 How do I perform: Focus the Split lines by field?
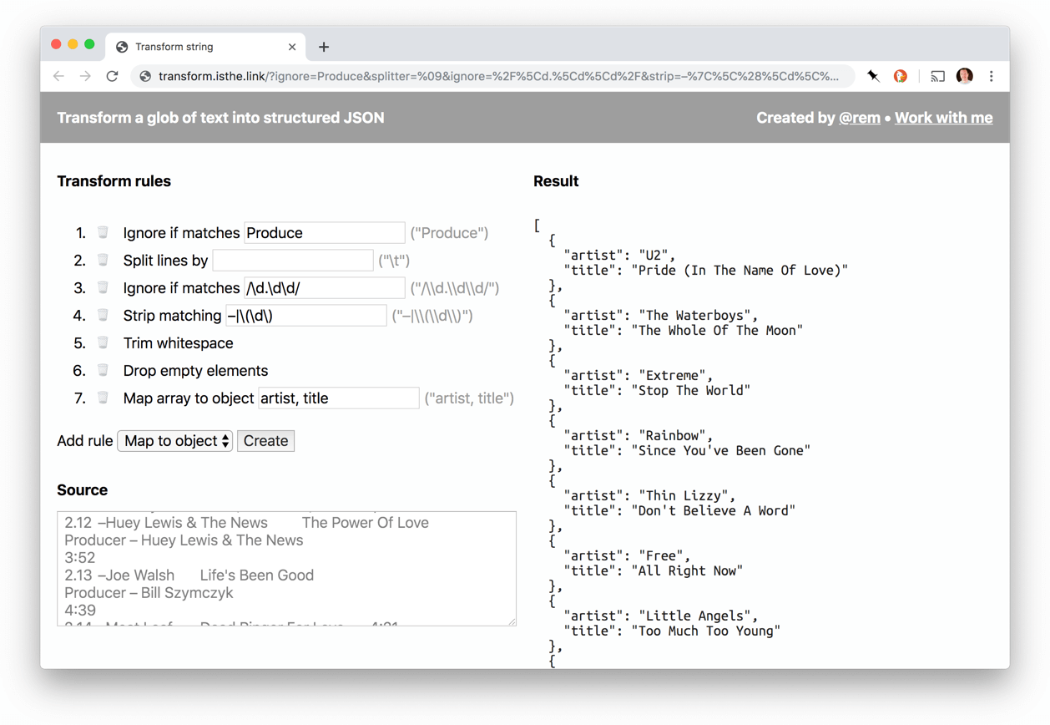pos(293,261)
